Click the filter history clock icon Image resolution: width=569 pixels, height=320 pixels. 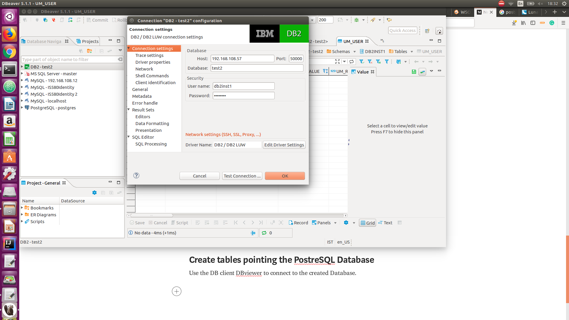click(x=399, y=62)
